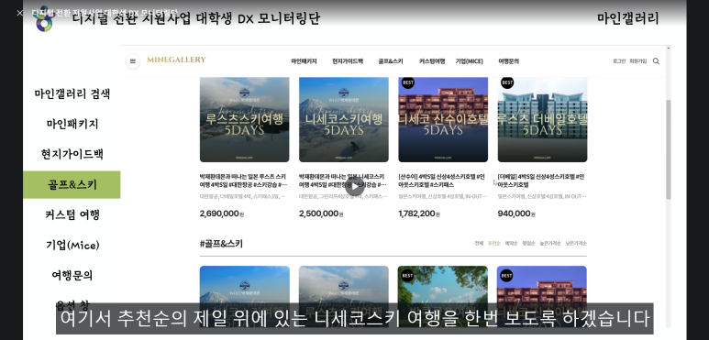Click the round video play button
The image size is (709, 340).
tap(355, 186)
